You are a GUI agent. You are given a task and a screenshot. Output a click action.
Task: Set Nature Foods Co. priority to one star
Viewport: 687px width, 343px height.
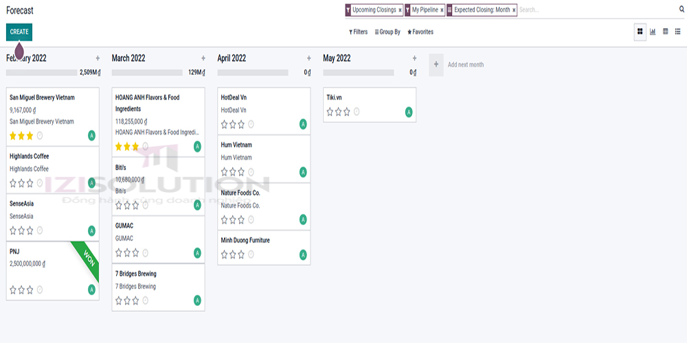pyautogui.click(x=225, y=220)
